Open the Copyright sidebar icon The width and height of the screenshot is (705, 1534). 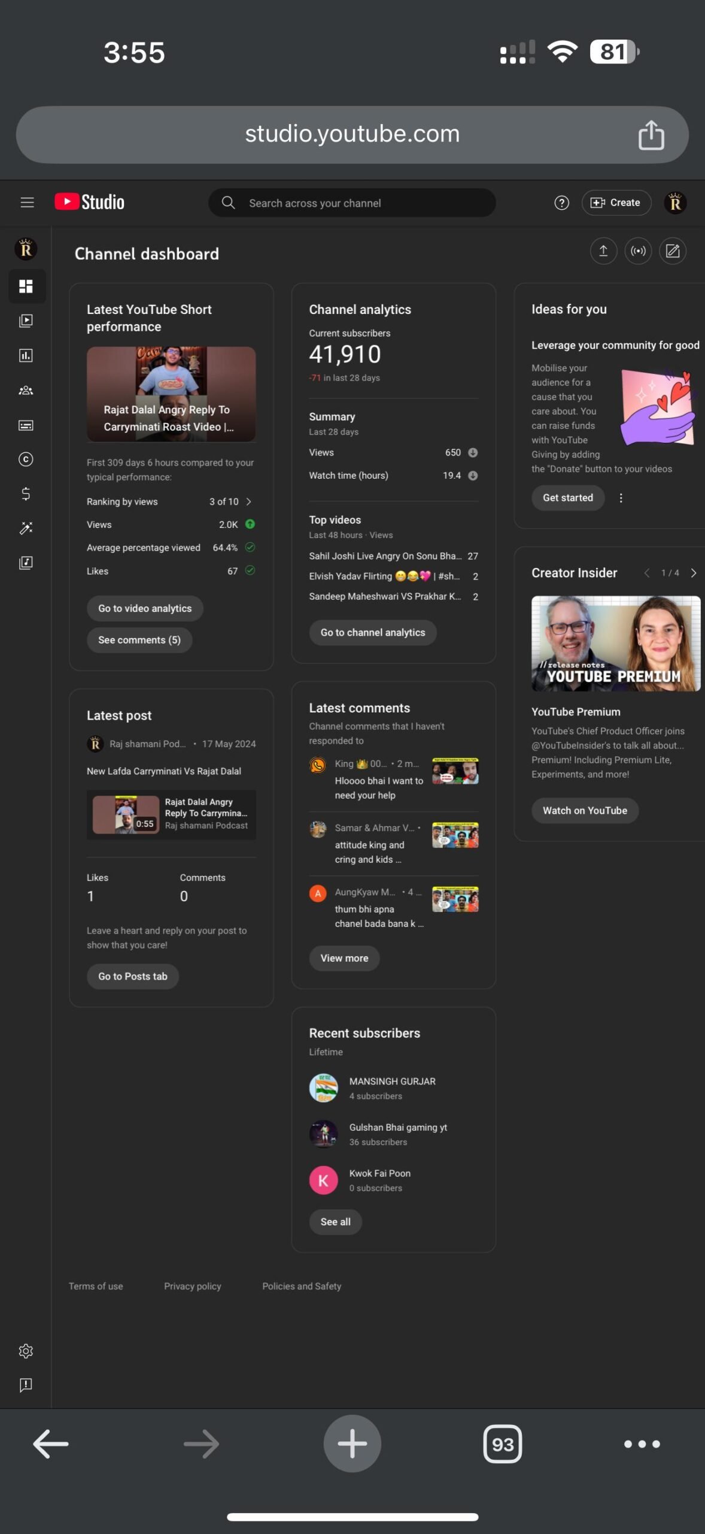pyautogui.click(x=26, y=460)
